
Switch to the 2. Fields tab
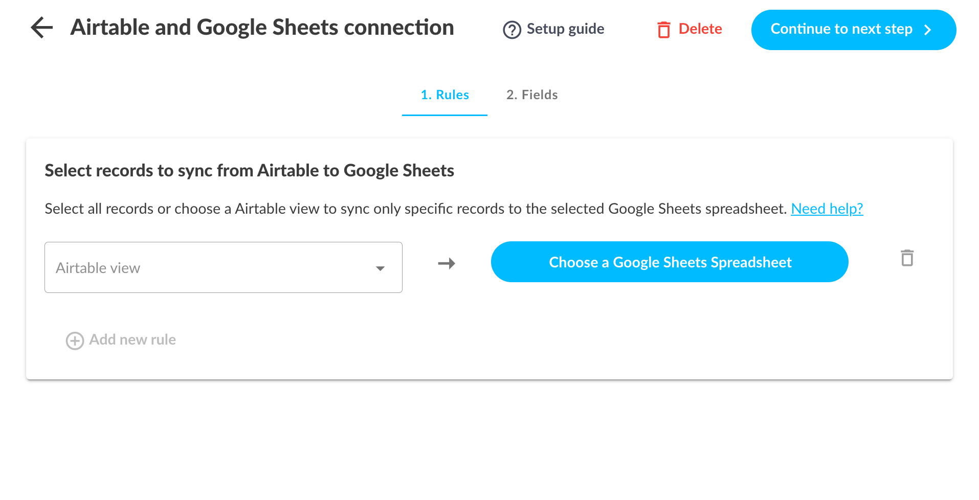pos(532,95)
